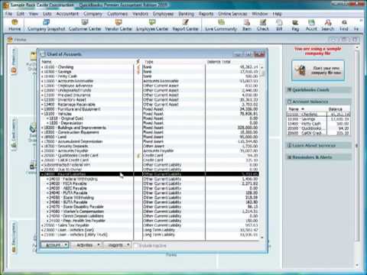
Task: Open the File menu
Action: (x=9, y=14)
